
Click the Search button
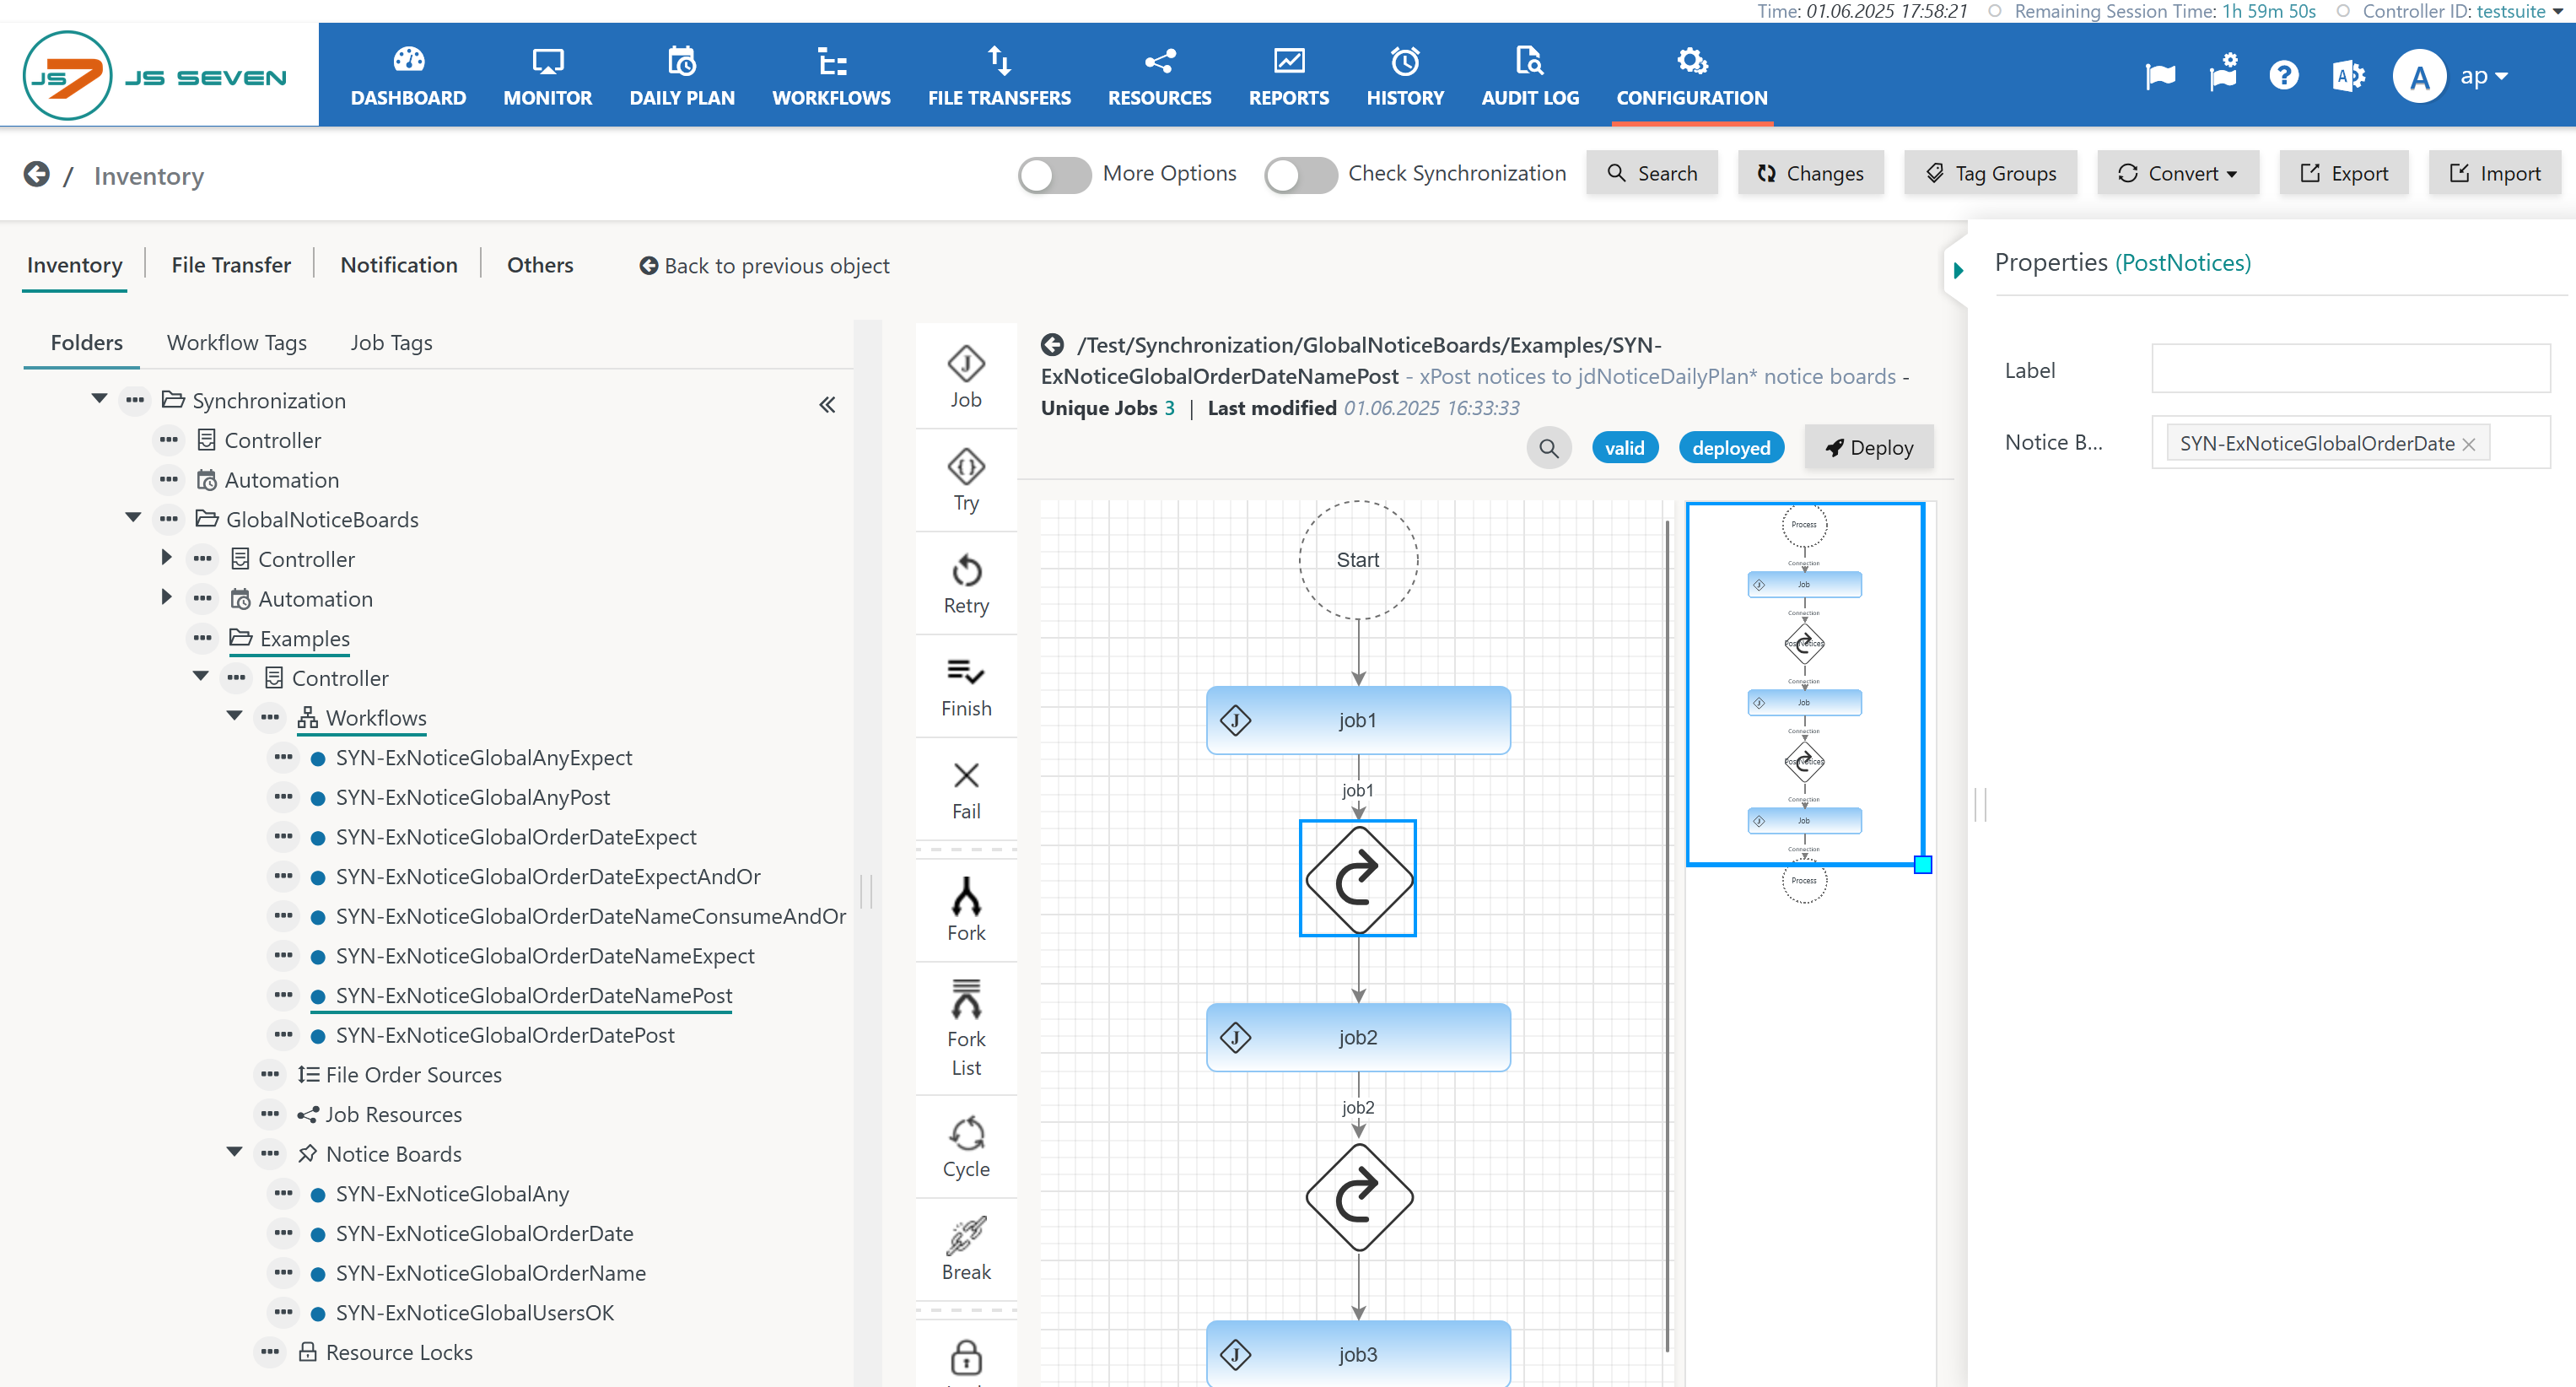[x=1652, y=173]
